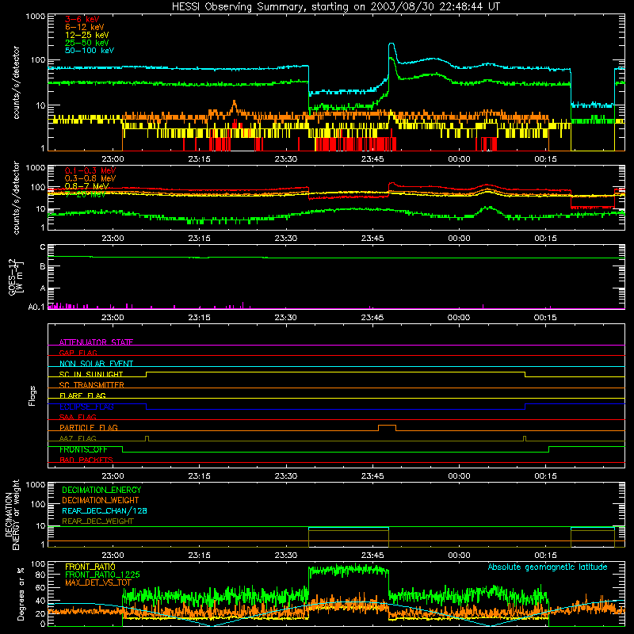
Task: Select the 12-25 keV legend label
Action: [87, 35]
